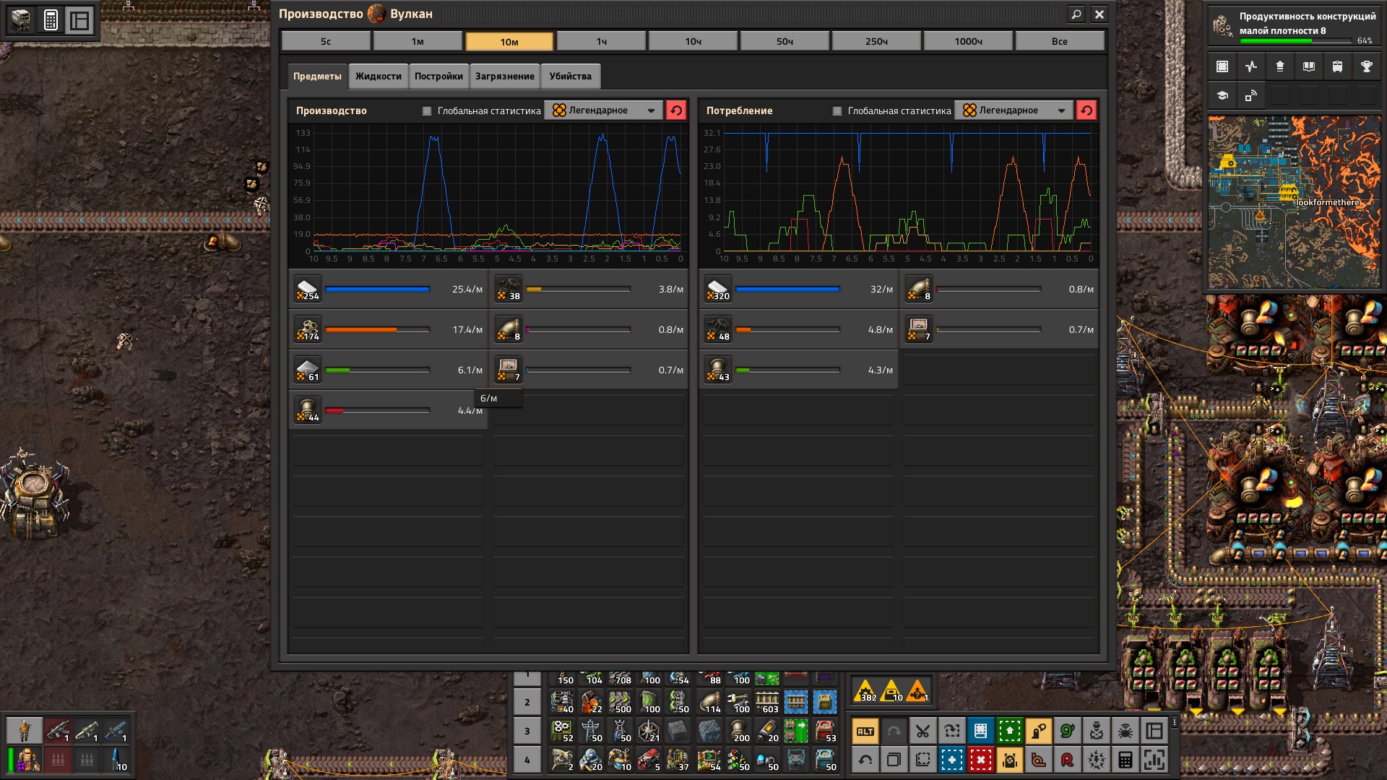Open the blue blueprint book icon
The width and height of the screenshot is (1387, 780).
[980, 731]
